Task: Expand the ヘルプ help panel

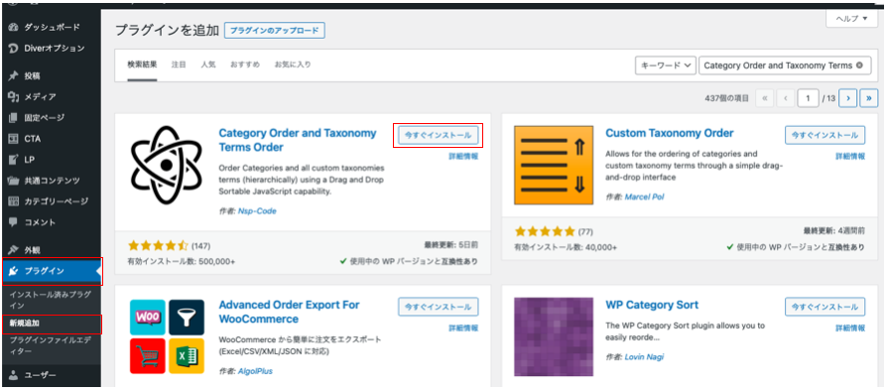Action: click(x=850, y=19)
